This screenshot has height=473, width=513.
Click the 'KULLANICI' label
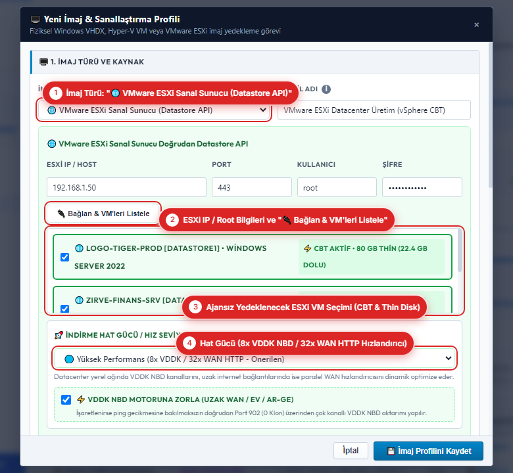316,164
